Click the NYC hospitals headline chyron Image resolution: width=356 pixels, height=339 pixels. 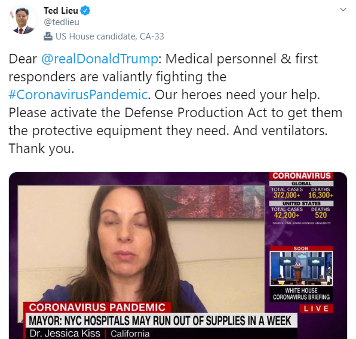coord(160,320)
